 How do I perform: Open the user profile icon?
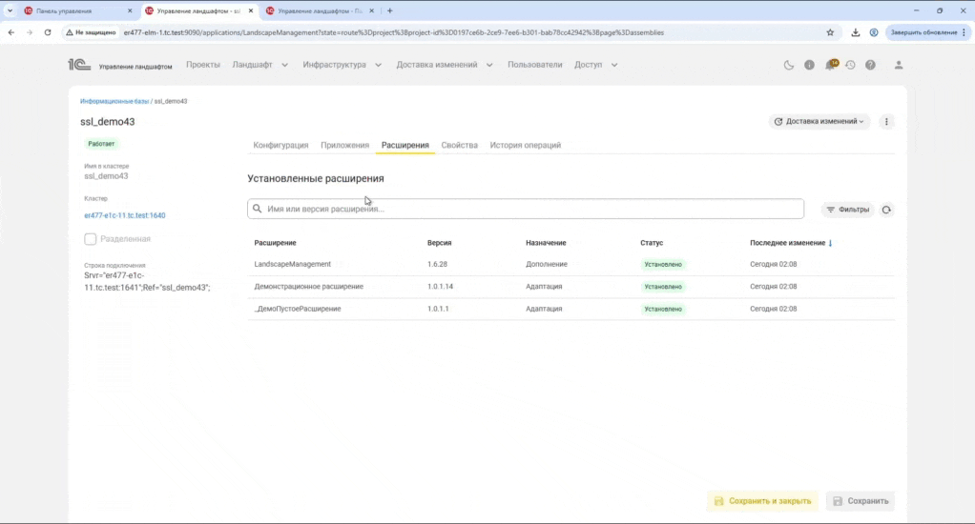[x=899, y=65]
